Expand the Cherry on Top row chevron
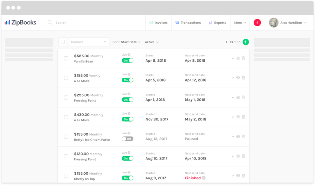315x185 pixels. click(233, 176)
